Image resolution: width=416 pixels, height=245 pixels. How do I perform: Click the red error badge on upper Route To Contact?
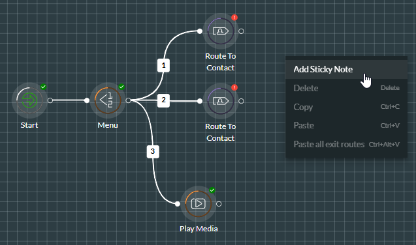[x=234, y=18]
